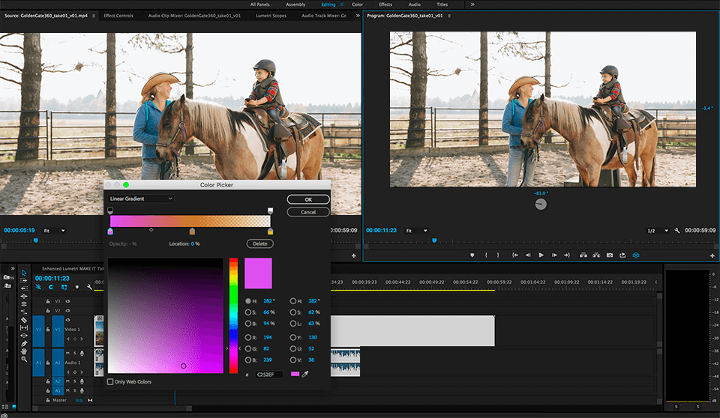The height and width of the screenshot is (418, 720).
Task: Toggle VR video display in Program monitor
Action: [x=636, y=255]
